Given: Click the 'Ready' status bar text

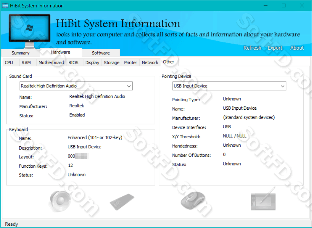Looking at the screenshot, I should point(12,224).
